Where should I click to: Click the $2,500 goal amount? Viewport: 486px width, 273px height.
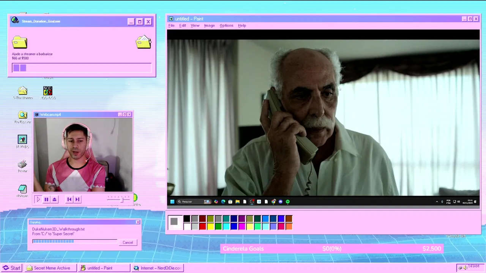(x=432, y=249)
